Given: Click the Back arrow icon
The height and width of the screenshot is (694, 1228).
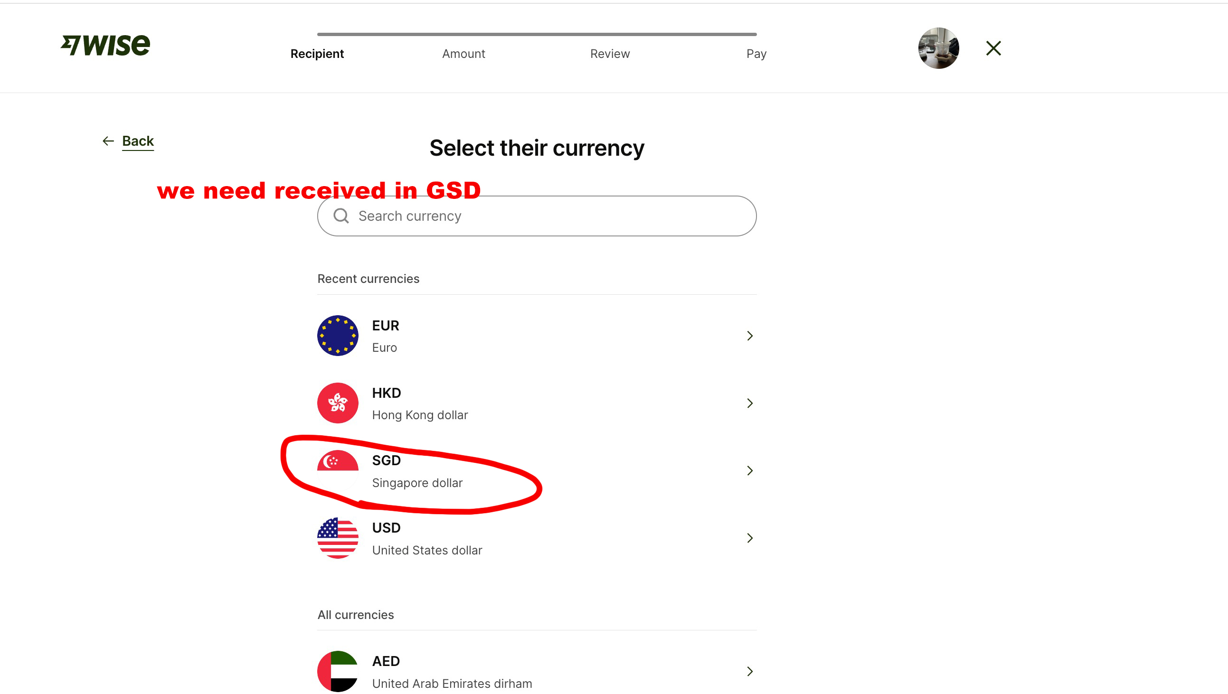Looking at the screenshot, I should 108,141.
